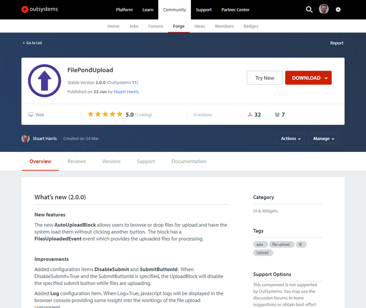Switch to the Reviews tab
Image resolution: width=366 pixels, height=308 pixels.
[x=77, y=161]
